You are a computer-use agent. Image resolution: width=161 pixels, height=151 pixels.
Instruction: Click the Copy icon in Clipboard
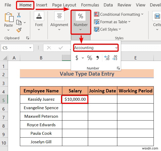pyautogui.click(x=19, y=22)
